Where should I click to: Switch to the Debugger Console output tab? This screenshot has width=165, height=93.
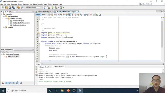pyautogui.click(x=44, y=67)
